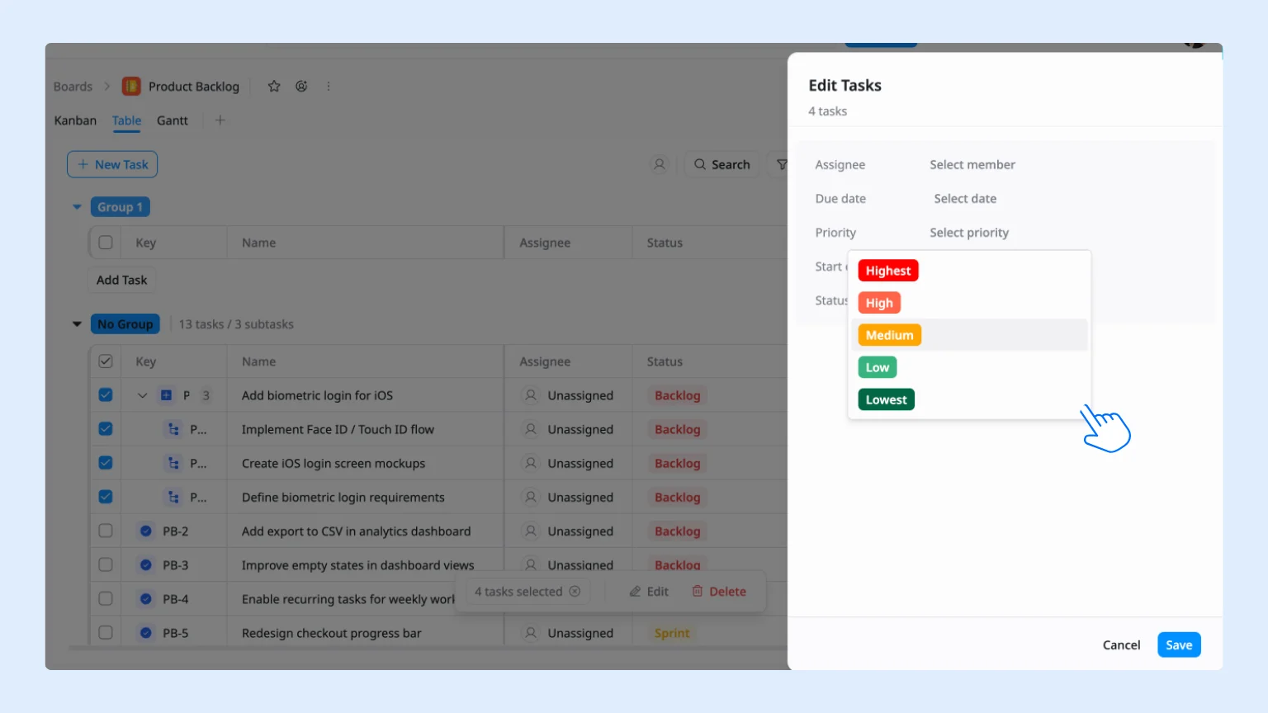The width and height of the screenshot is (1268, 713).
Task: Click the New Task button
Action: (112, 164)
